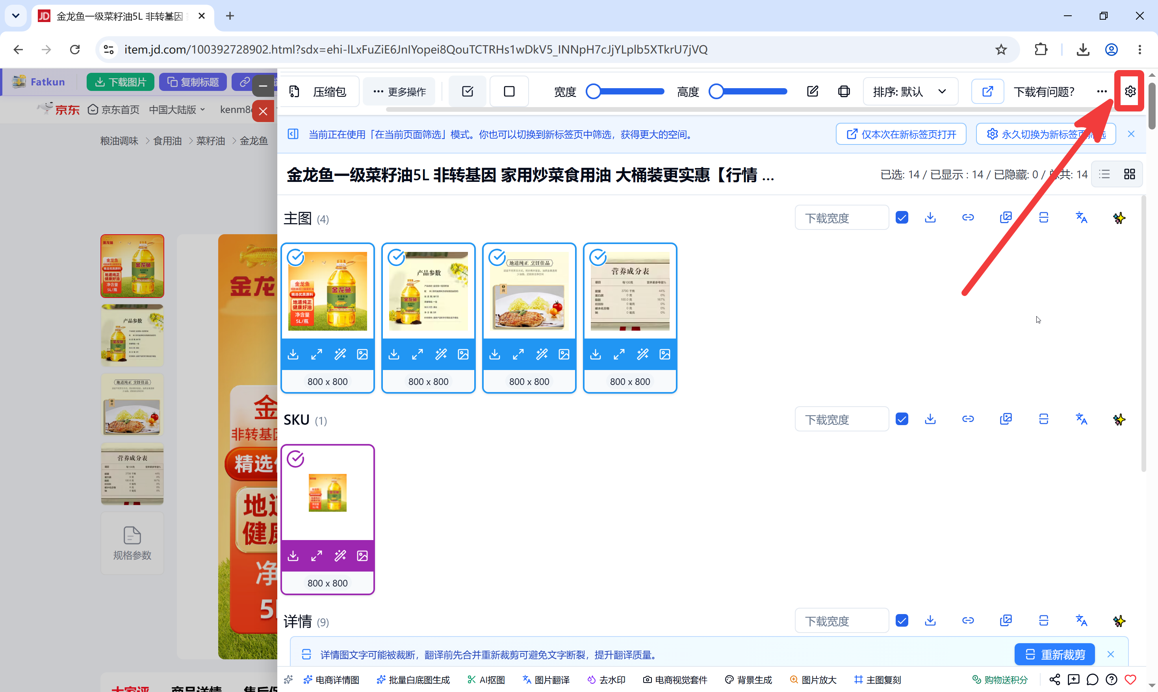
Task: Click the 购物送积分 link
Action: (x=1000, y=680)
